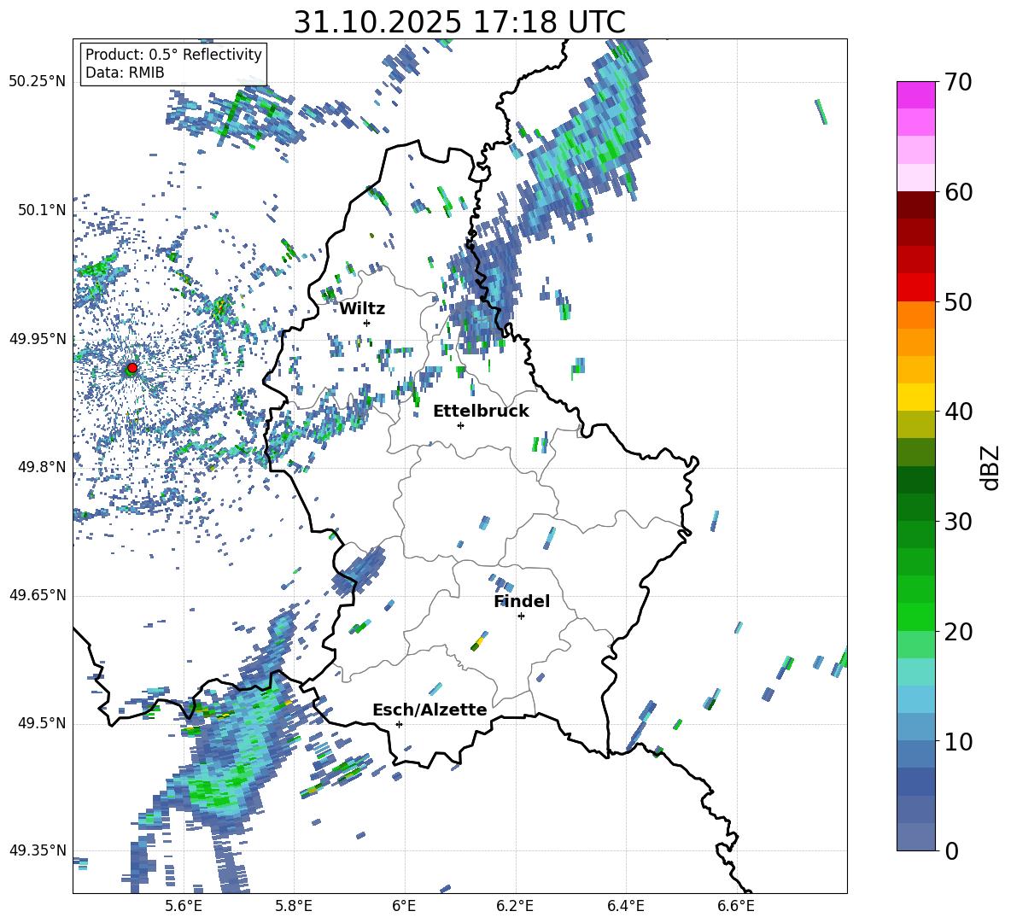
Task: Click the colorbar tick value 60
Action: tap(958, 192)
